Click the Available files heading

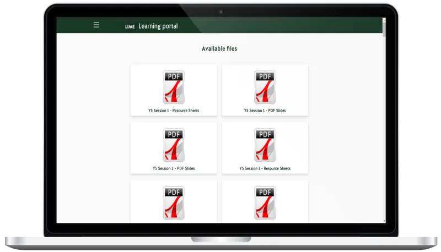(219, 48)
